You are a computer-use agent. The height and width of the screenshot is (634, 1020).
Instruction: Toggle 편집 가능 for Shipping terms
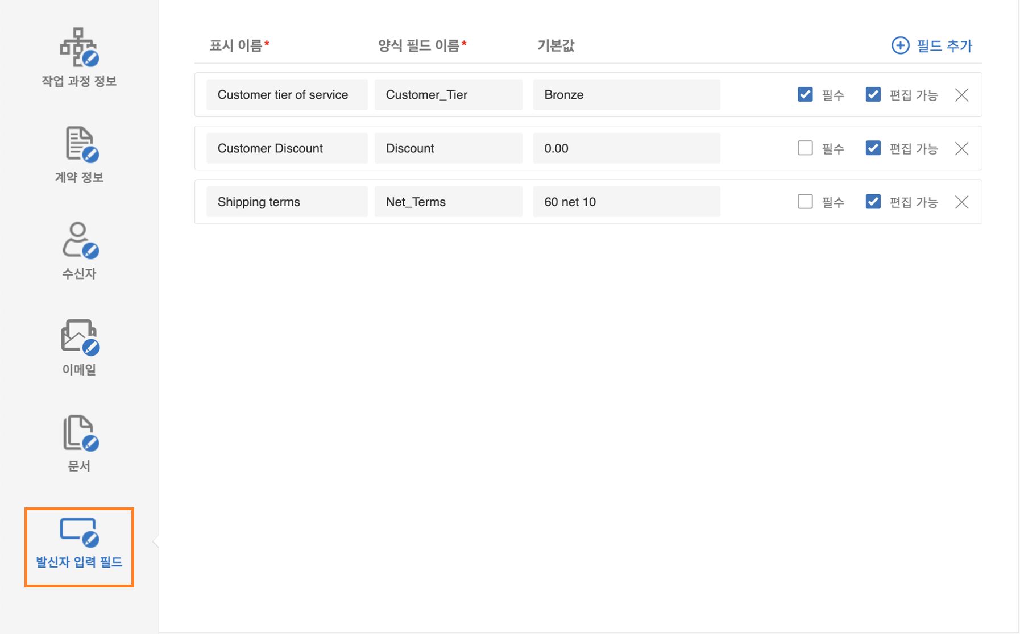873,201
